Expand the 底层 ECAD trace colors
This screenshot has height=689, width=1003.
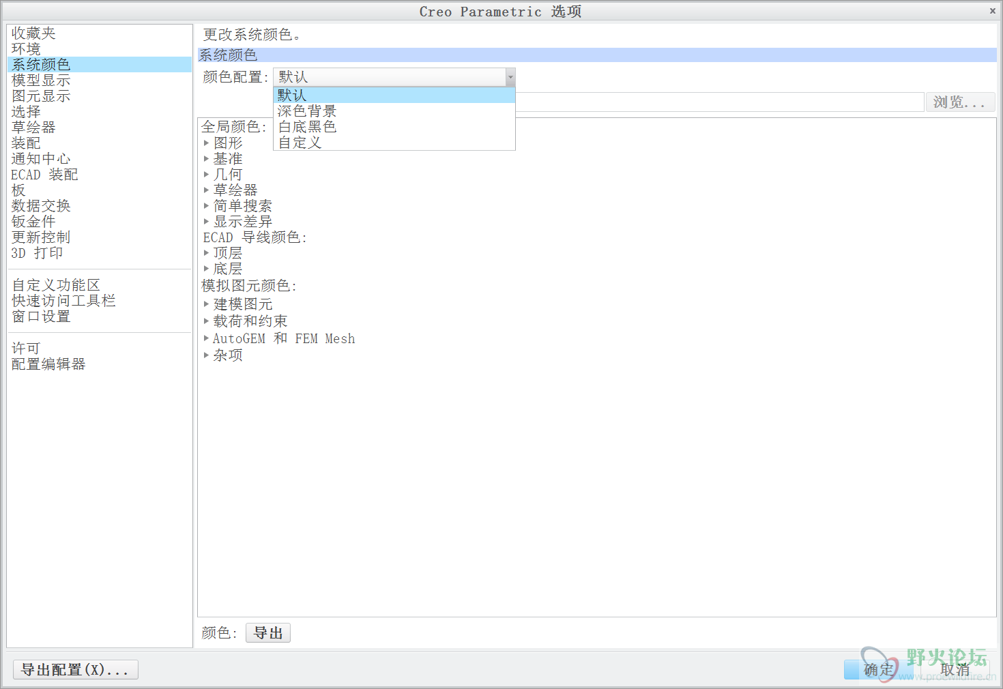(x=206, y=268)
